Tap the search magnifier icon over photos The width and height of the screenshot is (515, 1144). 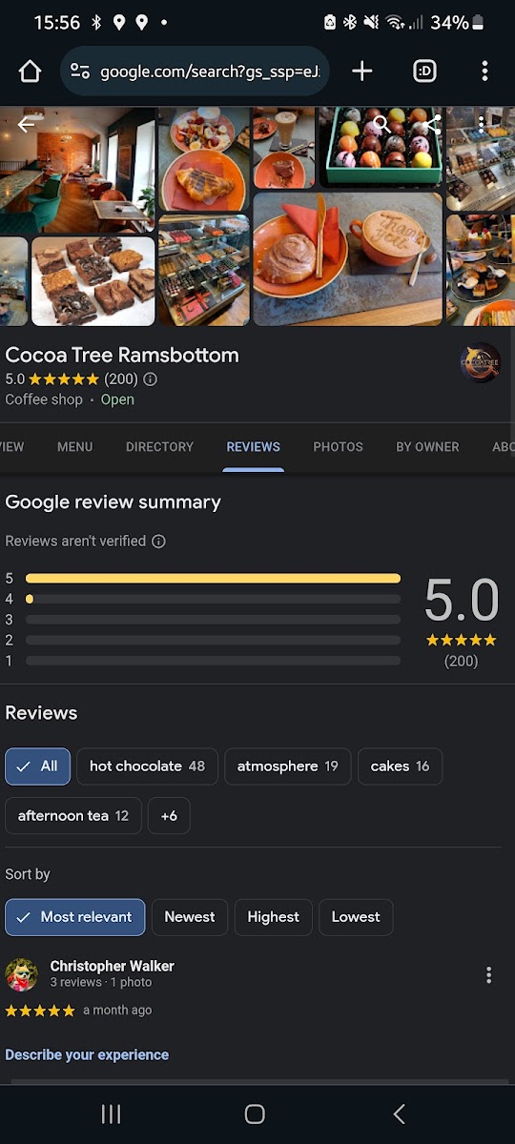[383, 124]
